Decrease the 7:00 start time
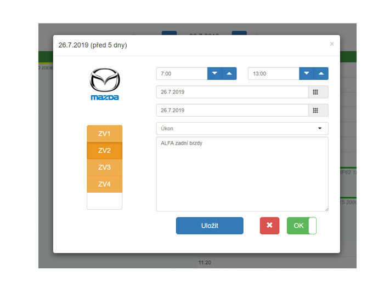384x282 pixels. click(x=214, y=73)
